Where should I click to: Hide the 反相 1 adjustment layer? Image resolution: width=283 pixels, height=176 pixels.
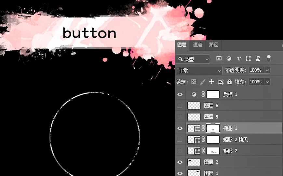(x=180, y=94)
